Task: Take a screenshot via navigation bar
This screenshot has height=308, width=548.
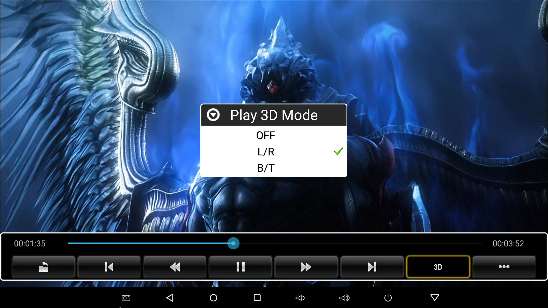Action: (126, 298)
